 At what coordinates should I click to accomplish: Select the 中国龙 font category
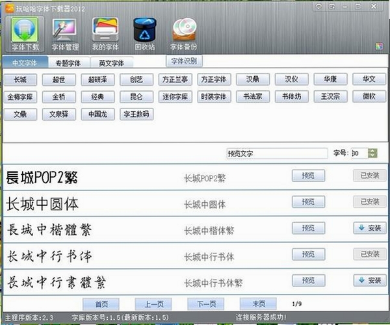[x=97, y=114]
